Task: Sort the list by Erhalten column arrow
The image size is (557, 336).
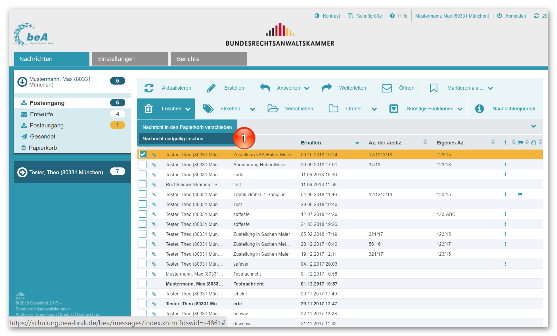Action: pos(357,143)
